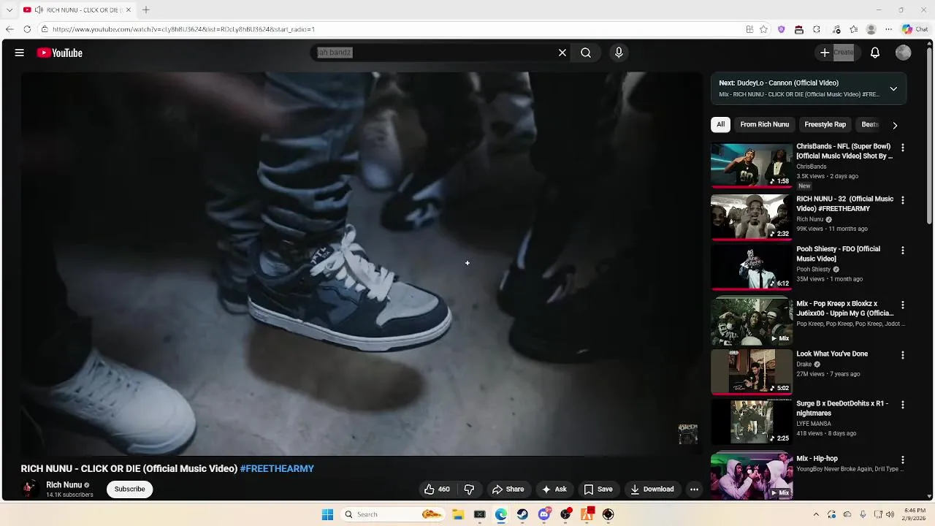
Task: Open the browser profile icon
Action: coord(871,29)
